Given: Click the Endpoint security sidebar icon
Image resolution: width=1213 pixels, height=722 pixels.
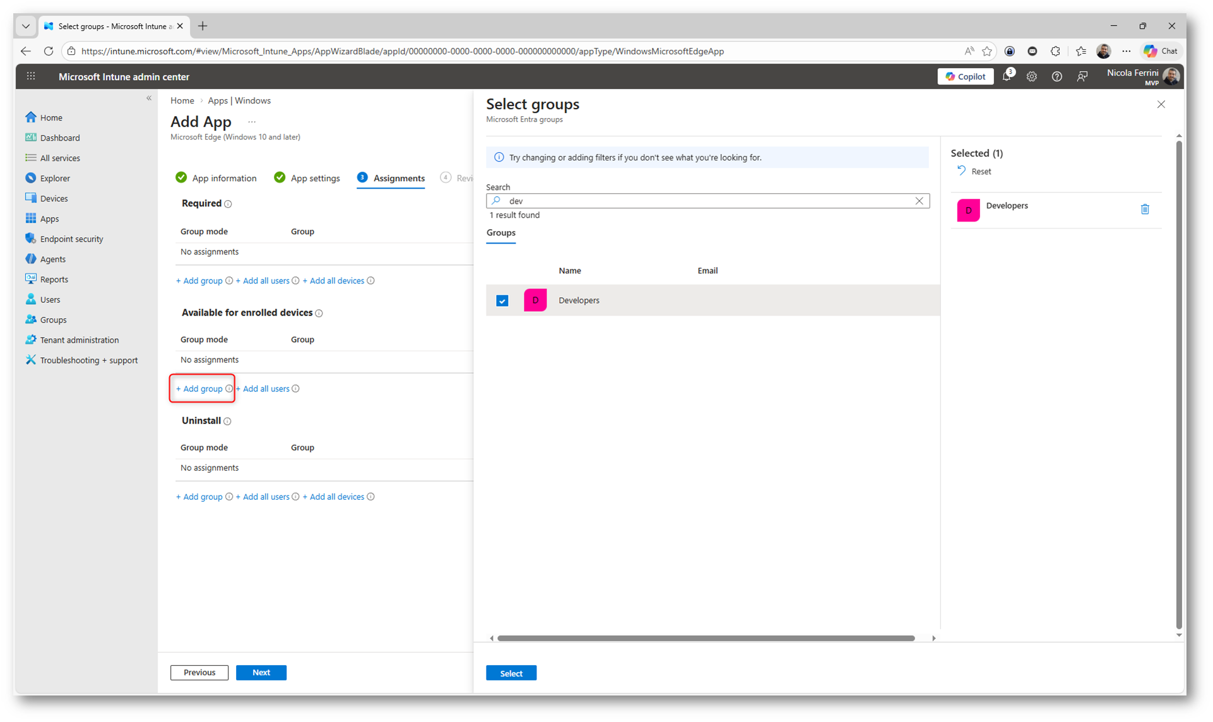Looking at the screenshot, I should [30, 239].
